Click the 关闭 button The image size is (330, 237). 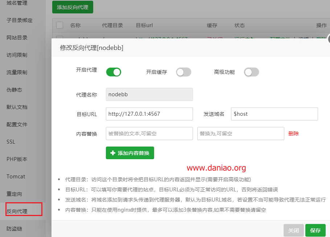(x=294, y=230)
